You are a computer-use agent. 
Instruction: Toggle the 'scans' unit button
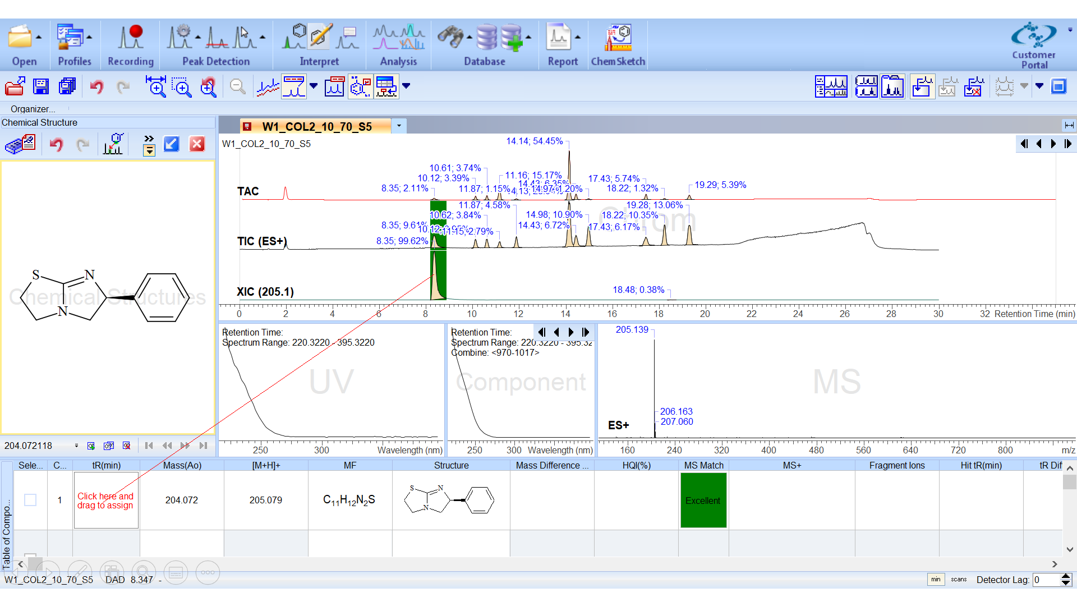tap(959, 580)
